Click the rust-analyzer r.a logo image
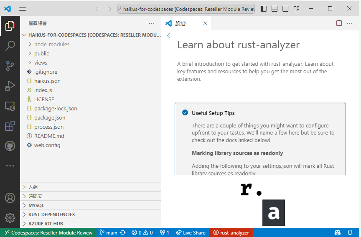361x237 pixels. (x=263, y=204)
